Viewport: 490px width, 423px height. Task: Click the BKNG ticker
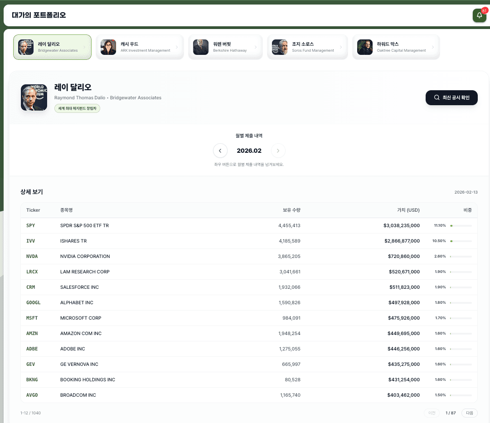tap(32, 379)
